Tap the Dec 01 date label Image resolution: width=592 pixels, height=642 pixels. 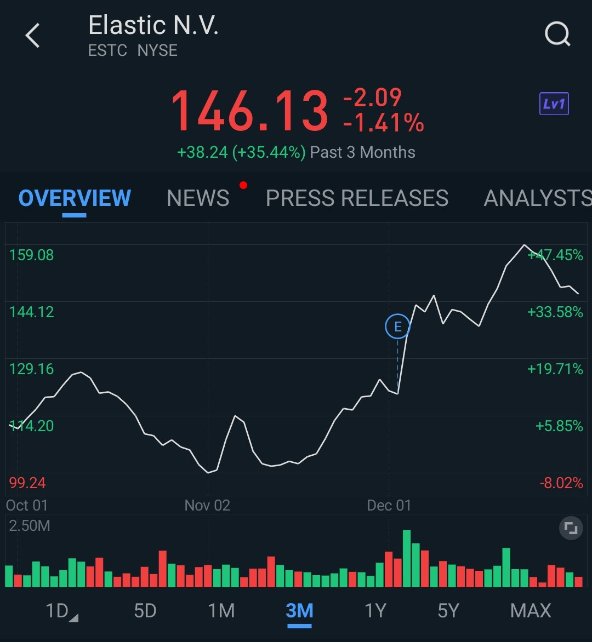point(389,505)
